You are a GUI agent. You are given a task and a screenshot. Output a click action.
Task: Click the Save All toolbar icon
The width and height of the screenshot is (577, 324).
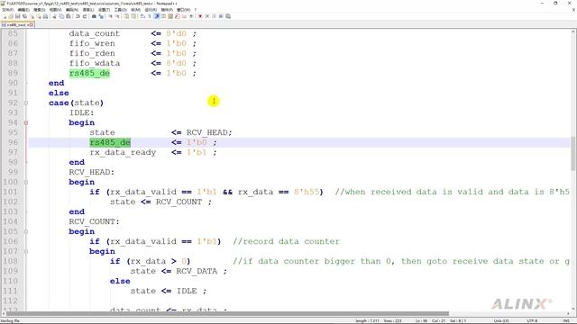(24, 16)
